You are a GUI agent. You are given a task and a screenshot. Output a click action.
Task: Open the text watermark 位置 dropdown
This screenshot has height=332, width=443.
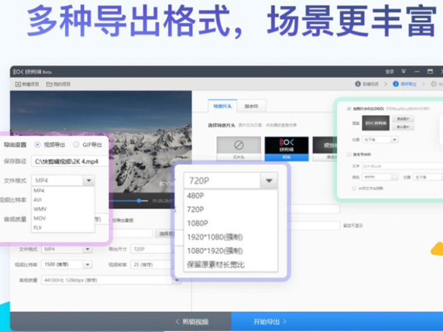point(428,177)
